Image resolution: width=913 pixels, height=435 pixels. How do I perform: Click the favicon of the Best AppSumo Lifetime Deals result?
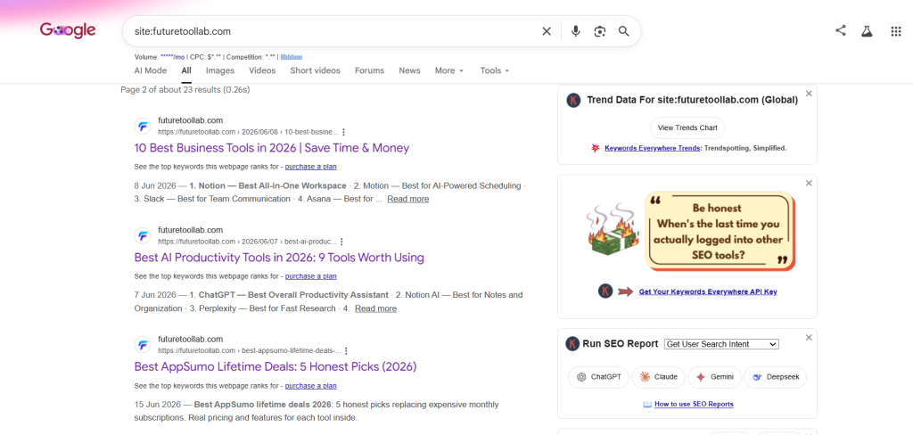(x=143, y=345)
